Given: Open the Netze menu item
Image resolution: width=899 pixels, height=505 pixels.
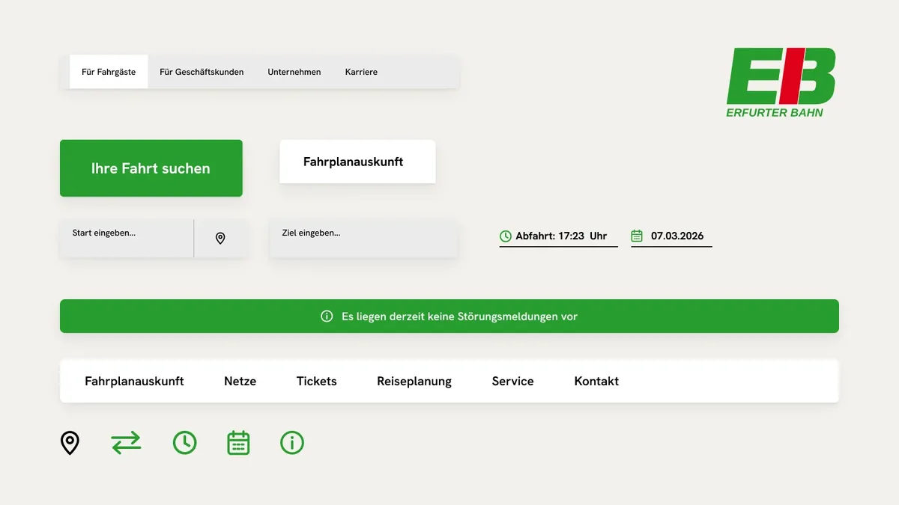Looking at the screenshot, I should 240,381.
